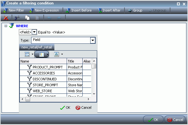Click the Equal to operator
Viewport: 188px width, 125px height.
(44, 32)
